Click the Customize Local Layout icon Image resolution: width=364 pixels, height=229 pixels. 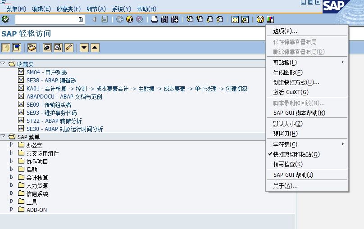270,19
